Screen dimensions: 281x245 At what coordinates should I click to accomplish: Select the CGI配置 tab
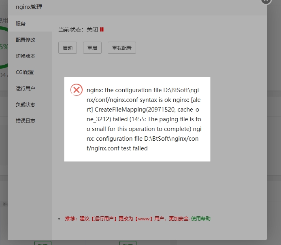coord(30,72)
